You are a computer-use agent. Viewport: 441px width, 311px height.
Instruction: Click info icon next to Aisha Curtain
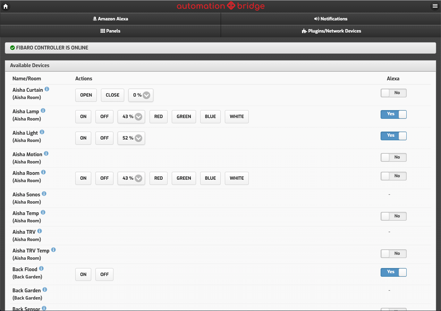click(x=47, y=89)
